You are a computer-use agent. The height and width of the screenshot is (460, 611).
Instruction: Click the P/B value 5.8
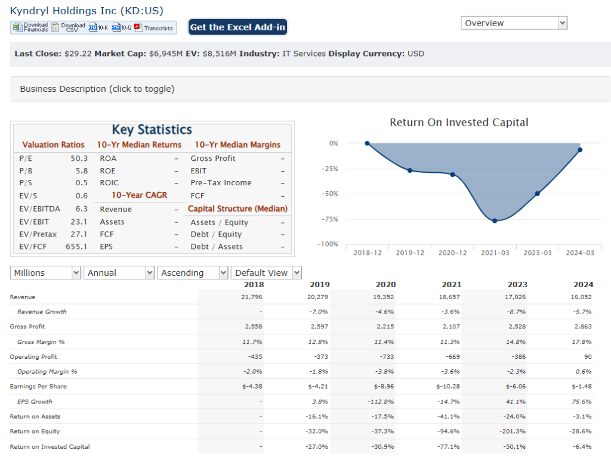(x=82, y=171)
